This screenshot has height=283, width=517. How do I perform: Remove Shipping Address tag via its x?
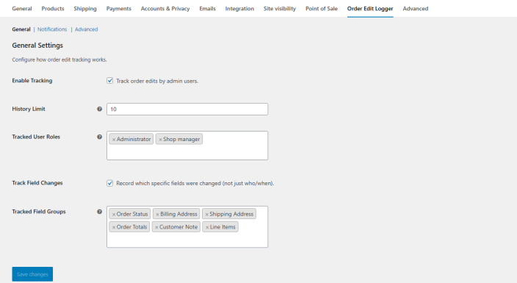207,215
